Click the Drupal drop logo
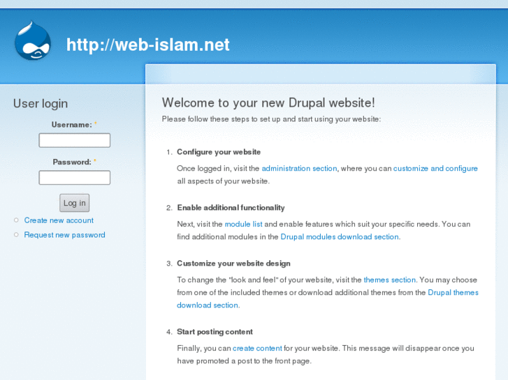508x380 pixels. pos(33,40)
